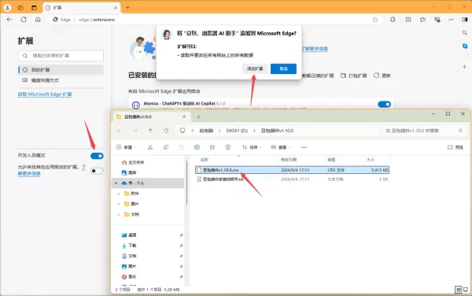Toggle Developer mode switch in Edge sidebar

(x=97, y=156)
